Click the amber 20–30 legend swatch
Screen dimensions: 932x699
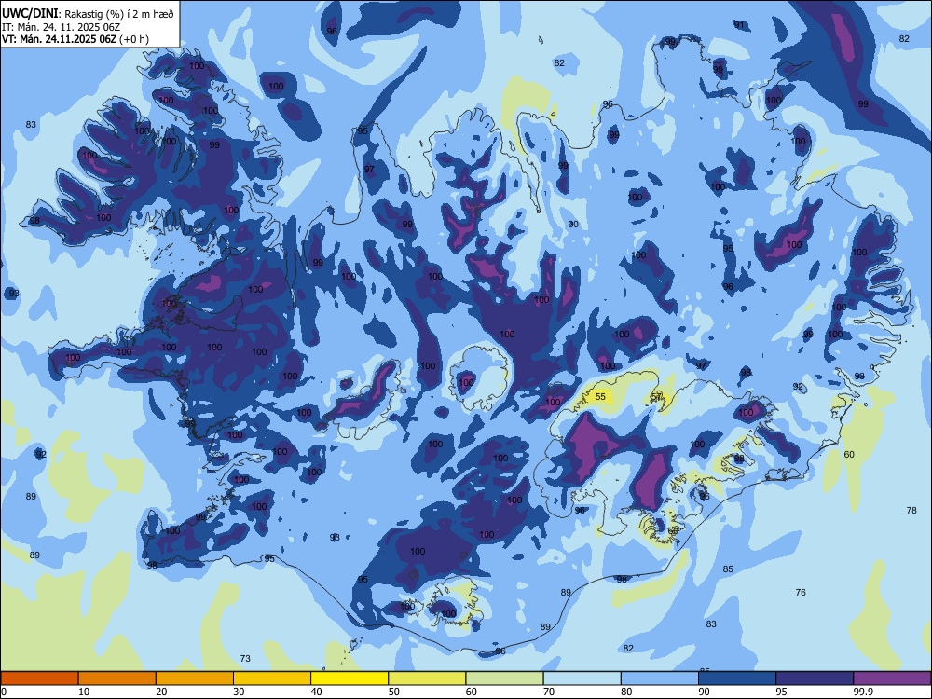[195, 678]
